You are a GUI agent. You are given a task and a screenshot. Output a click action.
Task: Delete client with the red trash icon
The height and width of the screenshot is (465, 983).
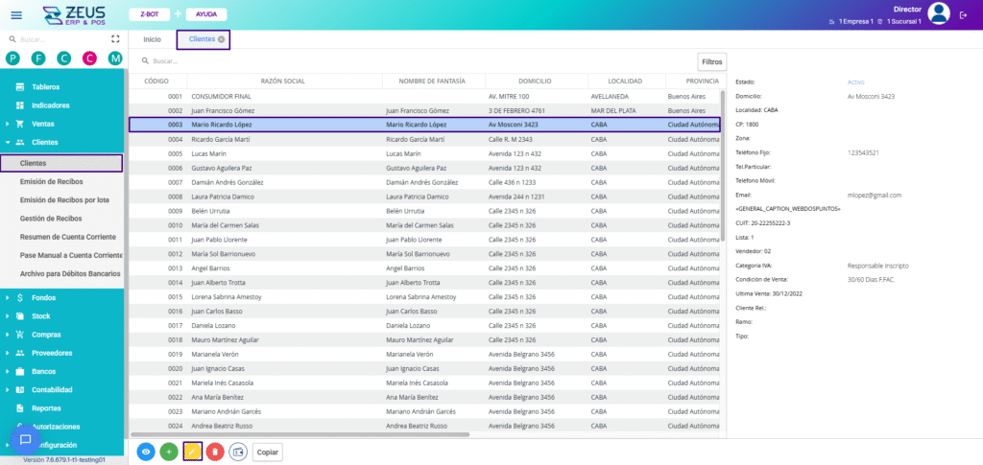click(215, 451)
